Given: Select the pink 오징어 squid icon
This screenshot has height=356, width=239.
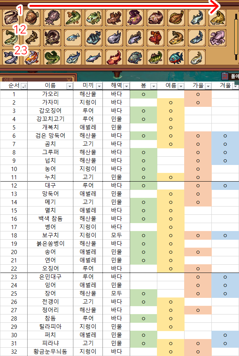Looking at the screenshot, I should pos(217,37).
